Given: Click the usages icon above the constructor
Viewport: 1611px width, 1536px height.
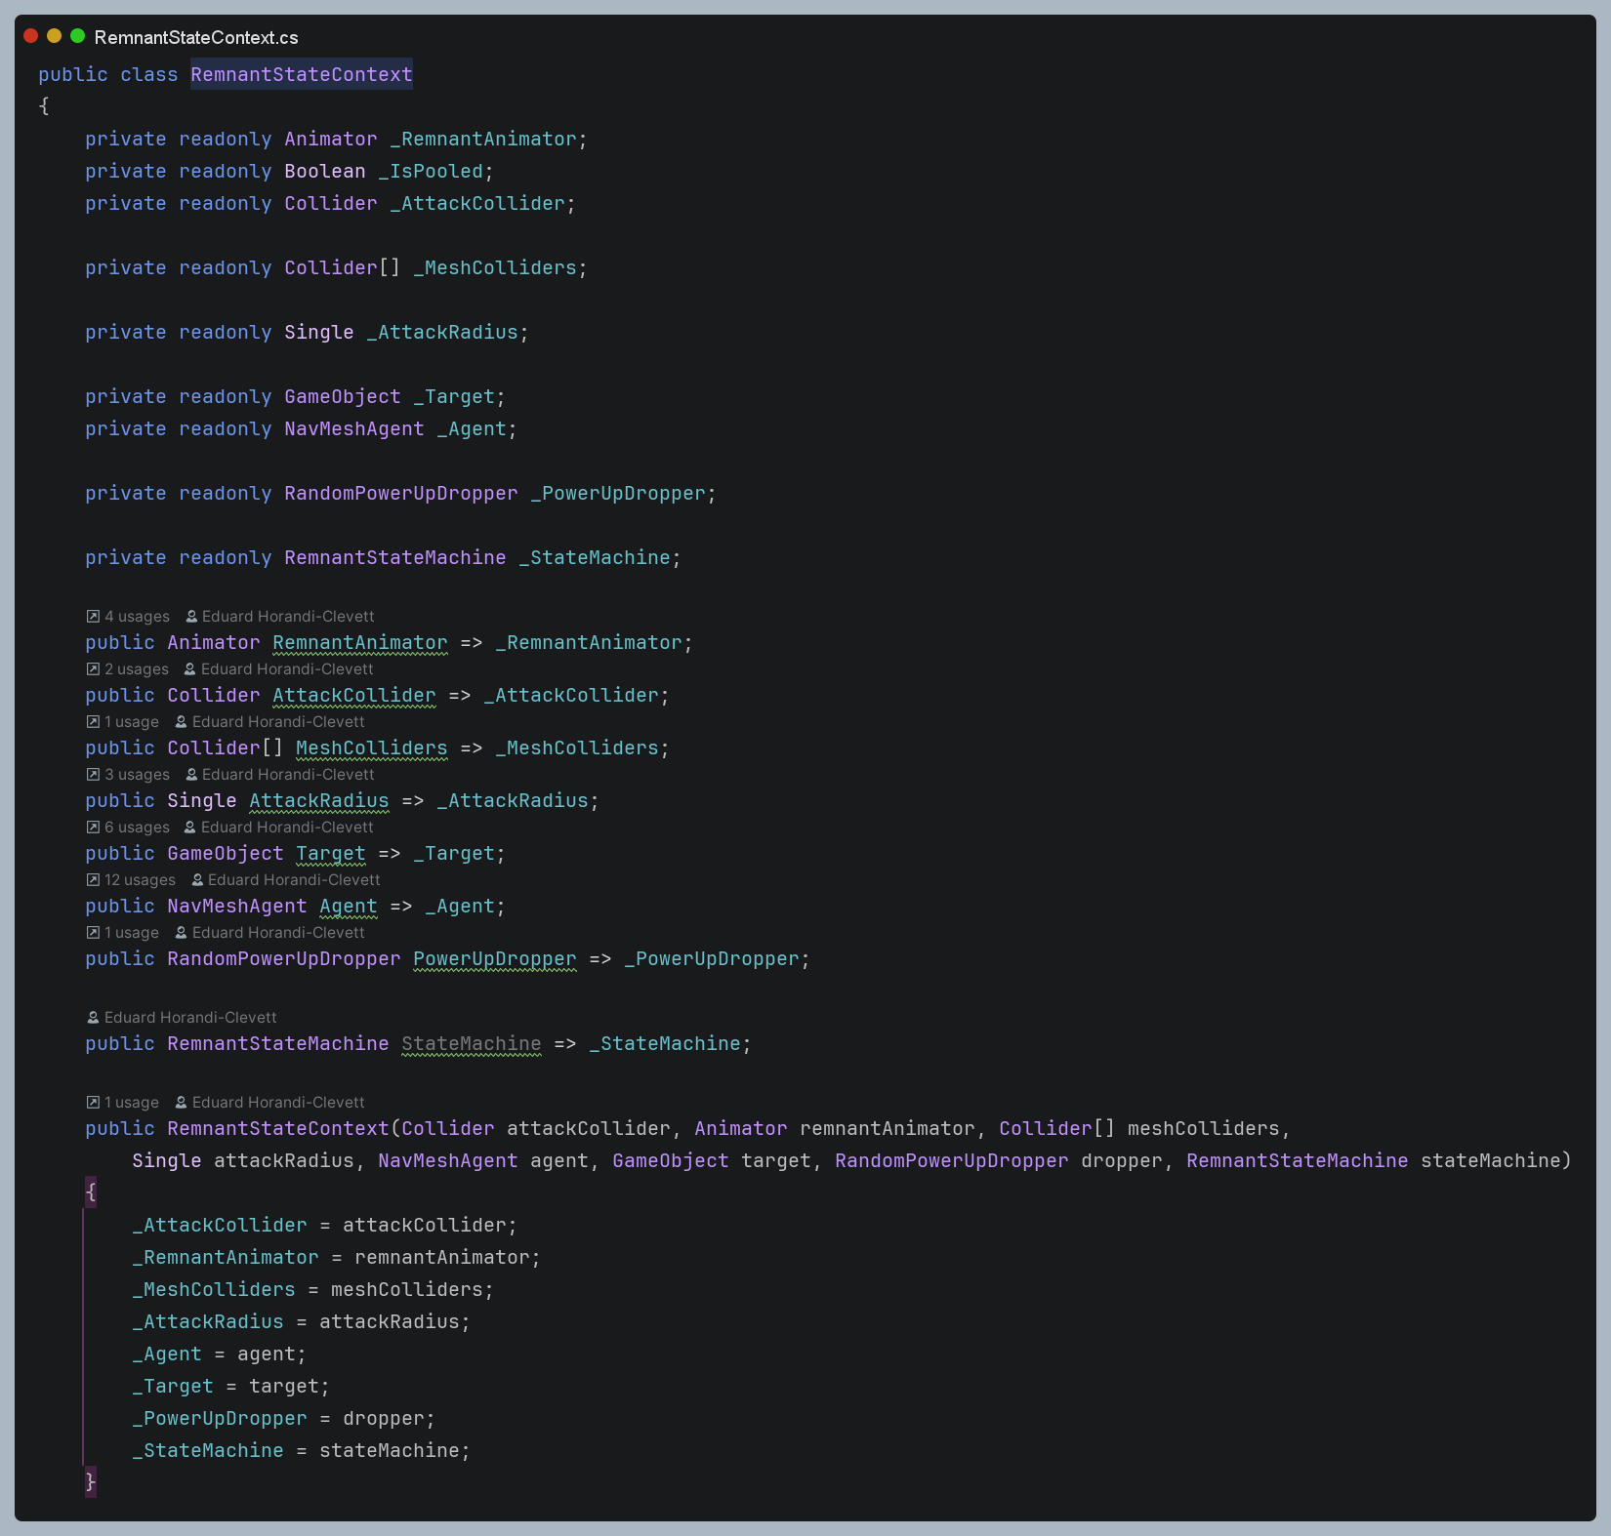Looking at the screenshot, I should 93,1103.
